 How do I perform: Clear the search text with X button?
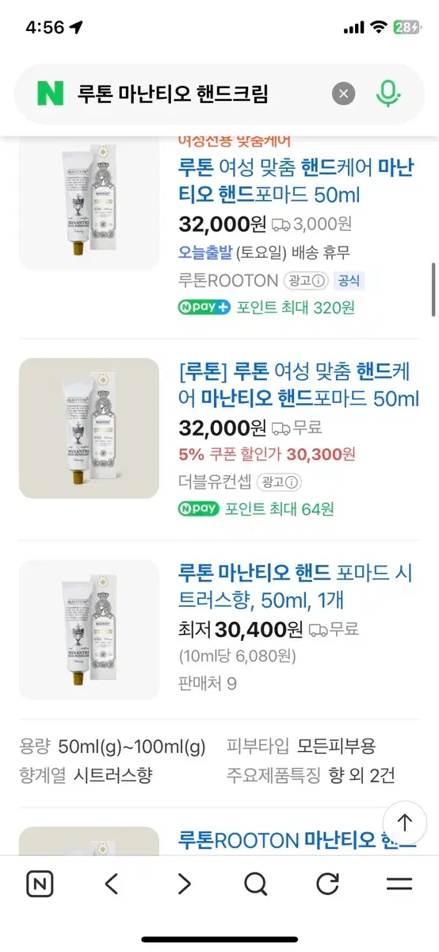tap(343, 94)
